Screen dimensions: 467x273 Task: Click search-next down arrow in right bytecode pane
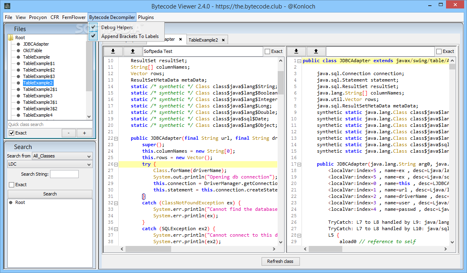(296, 51)
